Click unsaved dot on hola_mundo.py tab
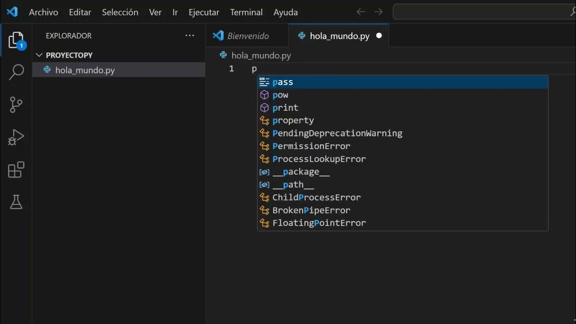 pyautogui.click(x=379, y=36)
